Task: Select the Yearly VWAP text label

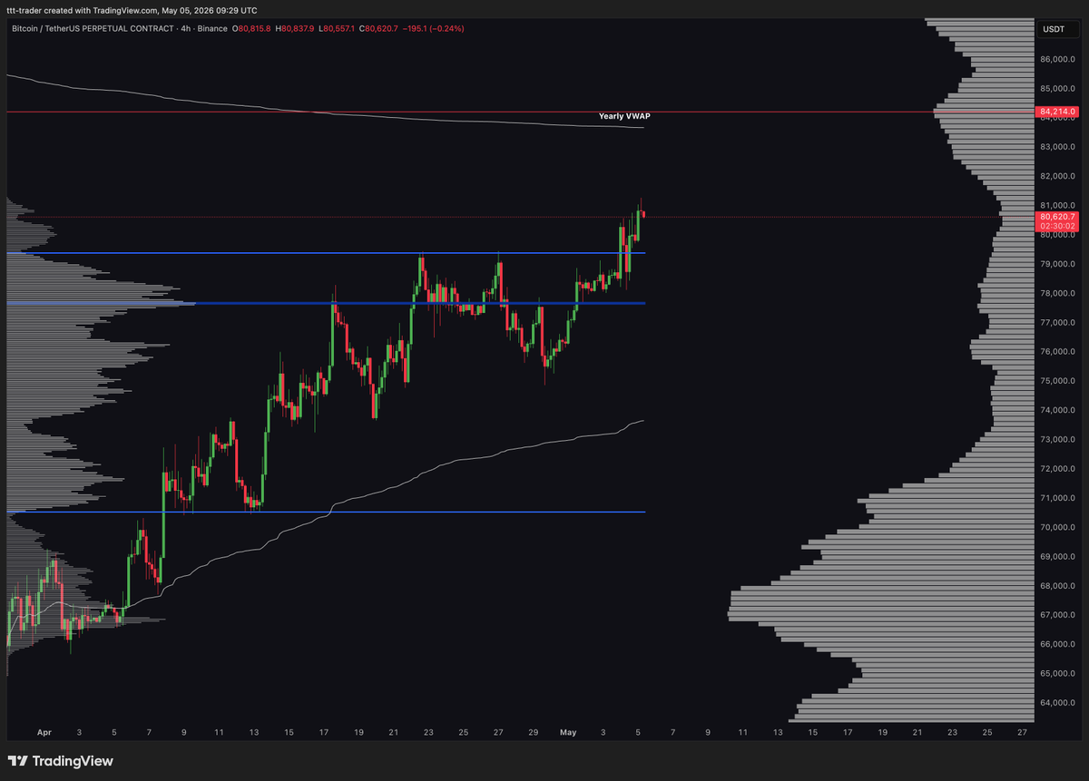Action: [x=624, y=116]
